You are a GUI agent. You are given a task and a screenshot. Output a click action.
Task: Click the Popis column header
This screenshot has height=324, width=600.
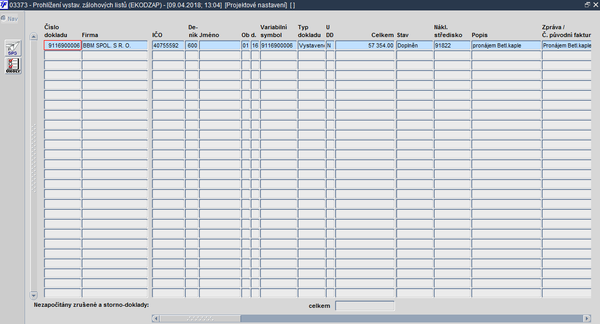pos(479,35)
